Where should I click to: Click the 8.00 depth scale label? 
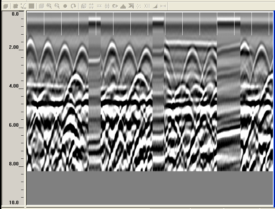(x=14, y=164)
